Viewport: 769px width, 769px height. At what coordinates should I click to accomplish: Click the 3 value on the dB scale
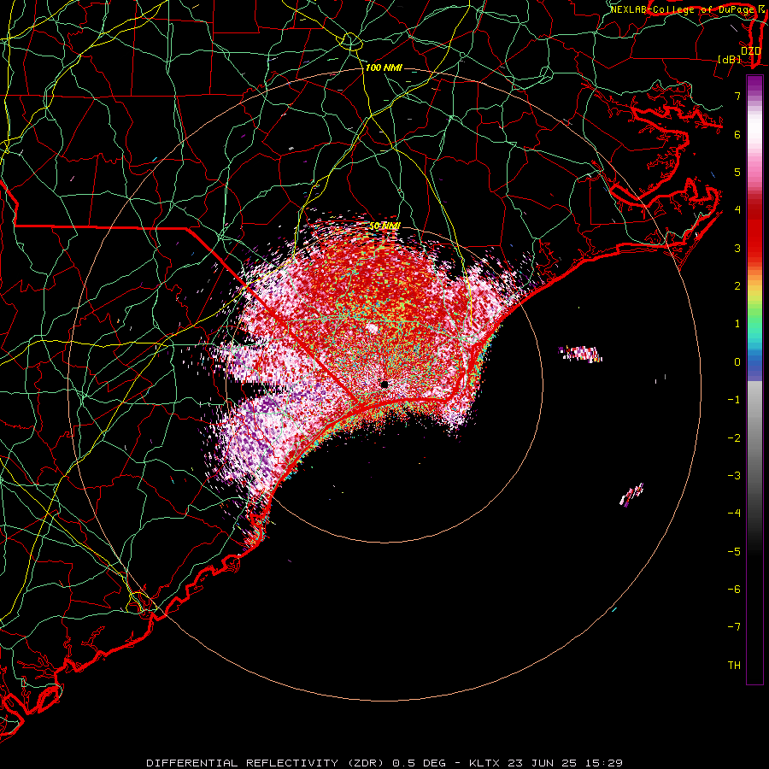click(x=737, y=248)
